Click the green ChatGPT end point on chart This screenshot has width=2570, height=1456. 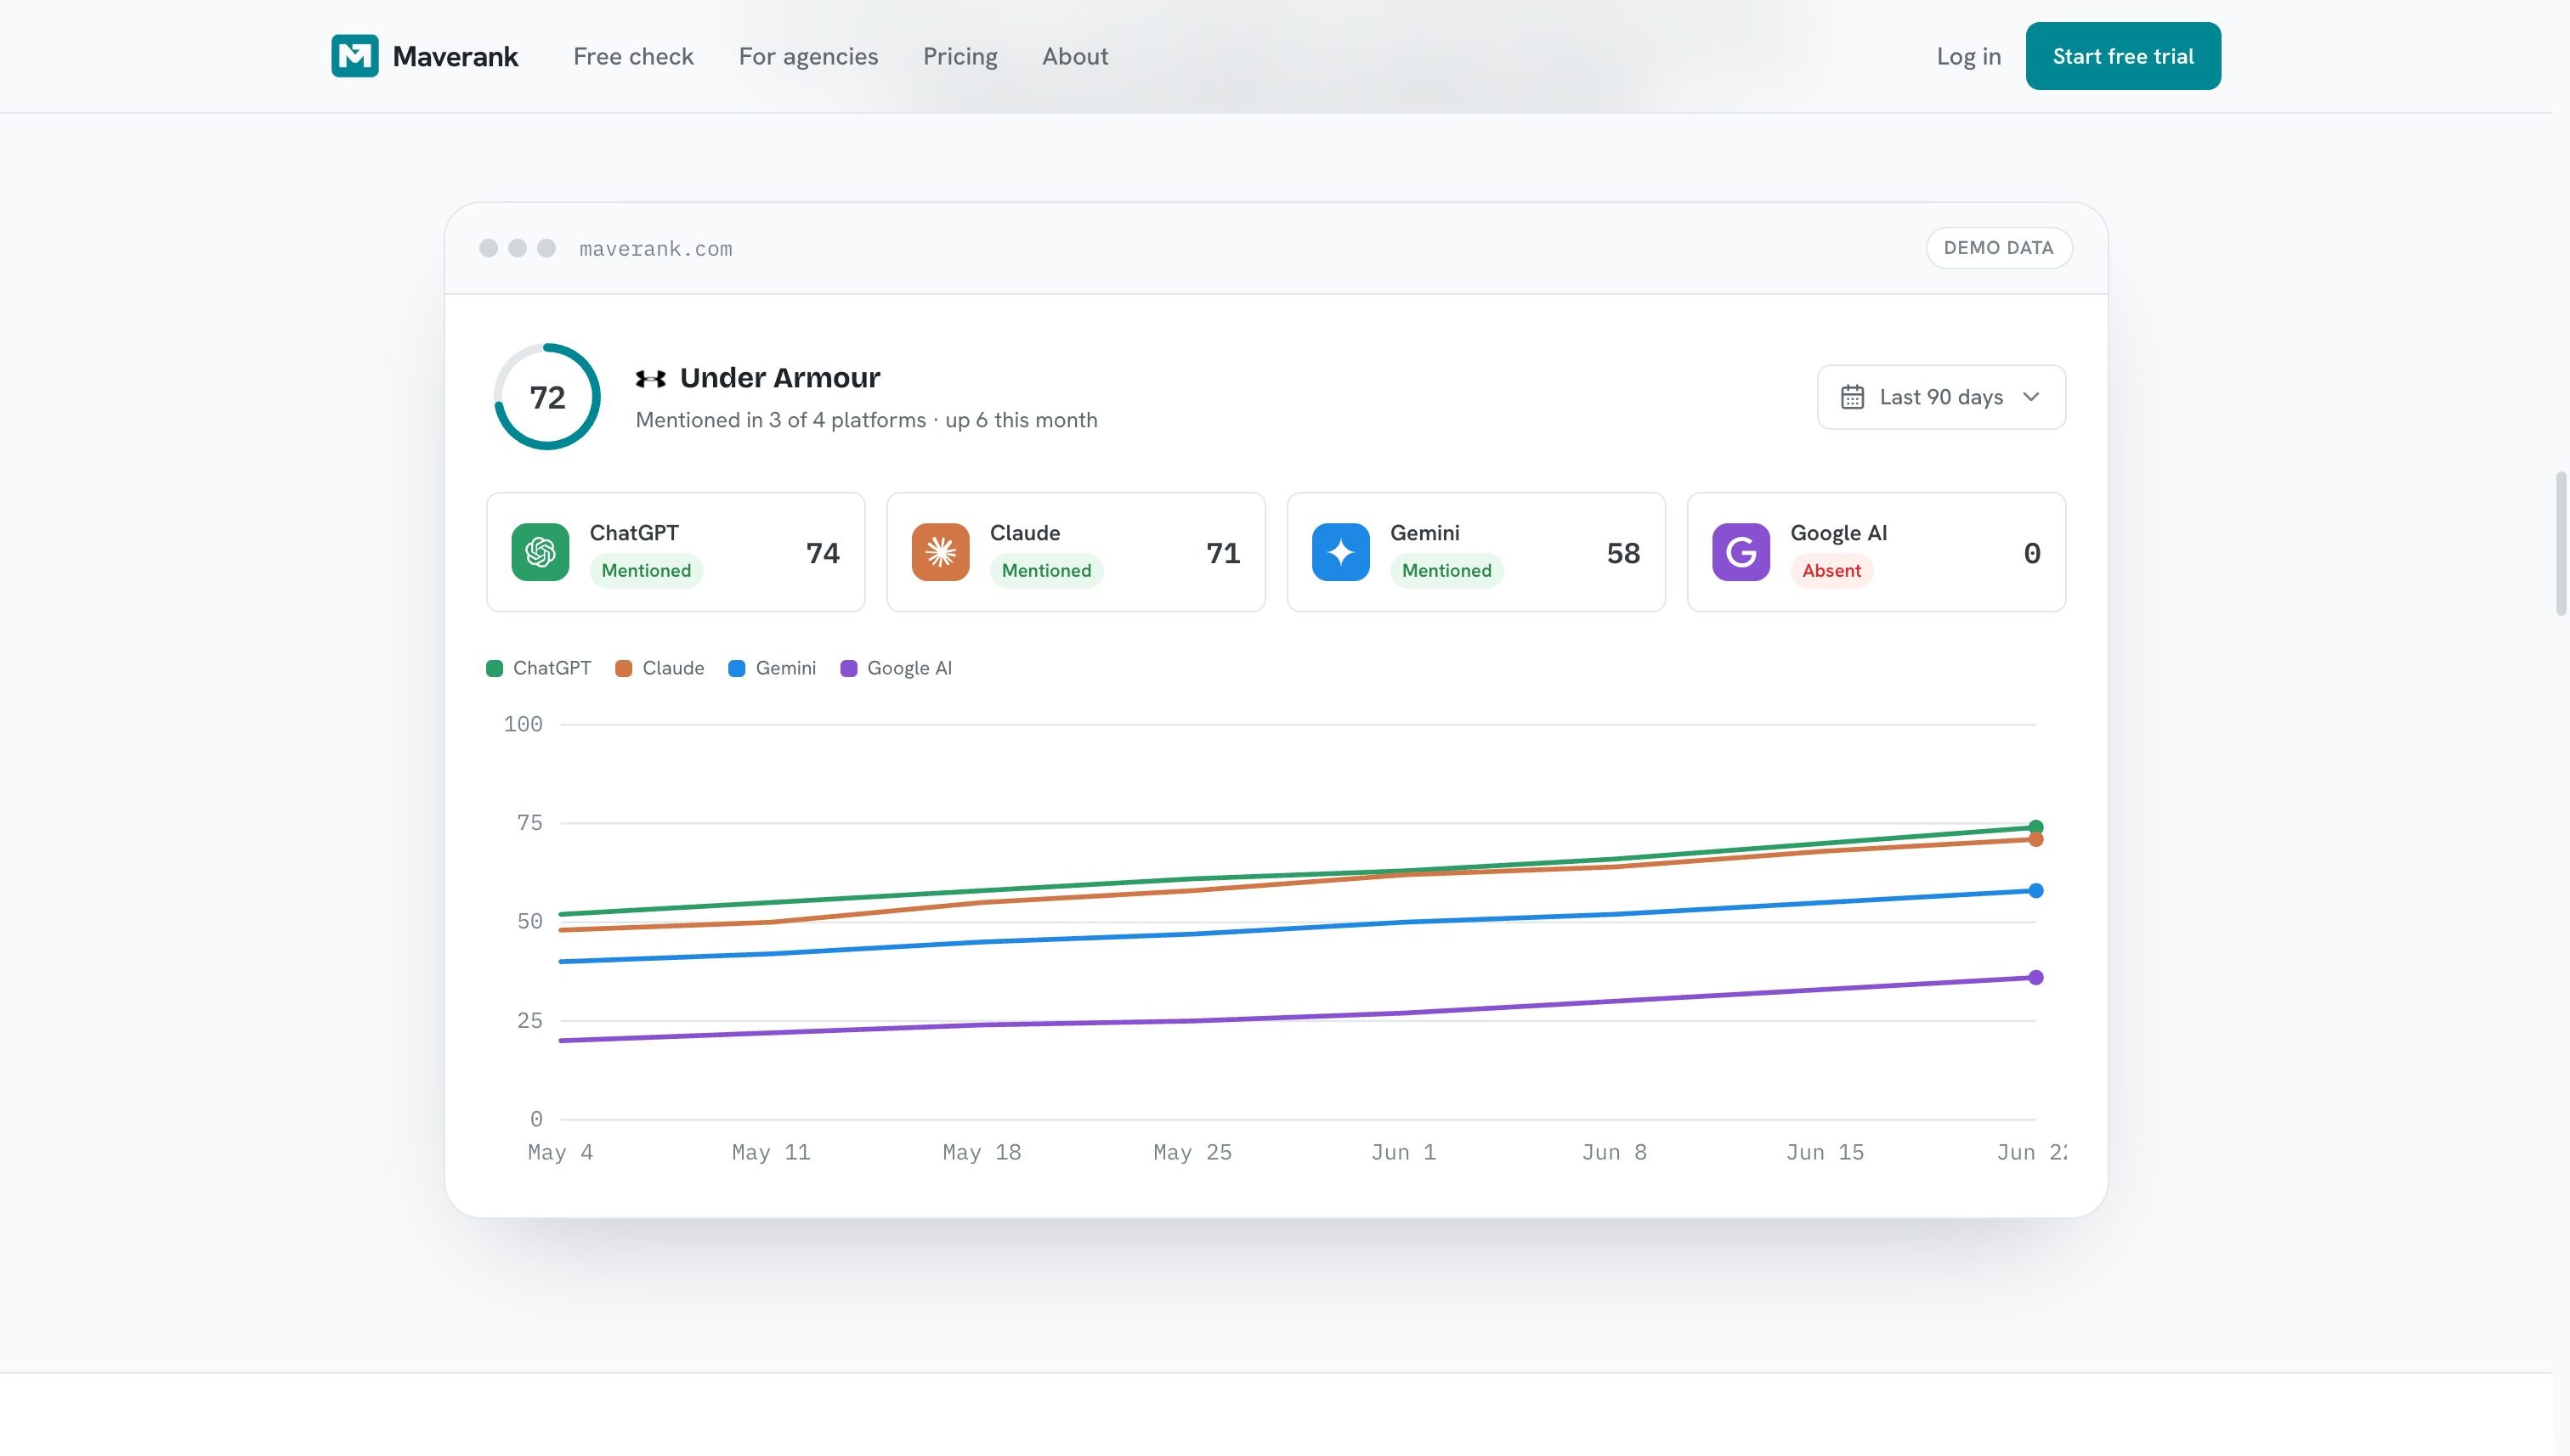[2035, 827]
